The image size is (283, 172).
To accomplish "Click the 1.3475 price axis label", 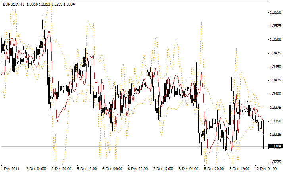I will point(275,53).
